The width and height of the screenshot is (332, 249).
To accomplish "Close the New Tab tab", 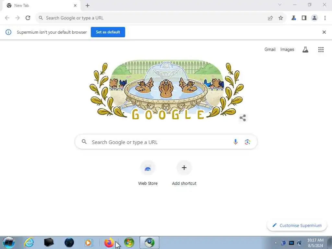I will coord(75,6).
